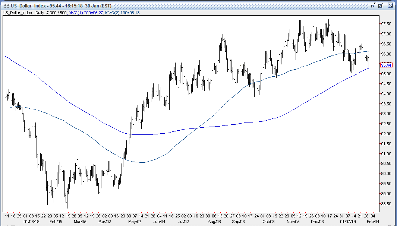
Task: Click the 01/08/18 date axis label
Action: 31,222
